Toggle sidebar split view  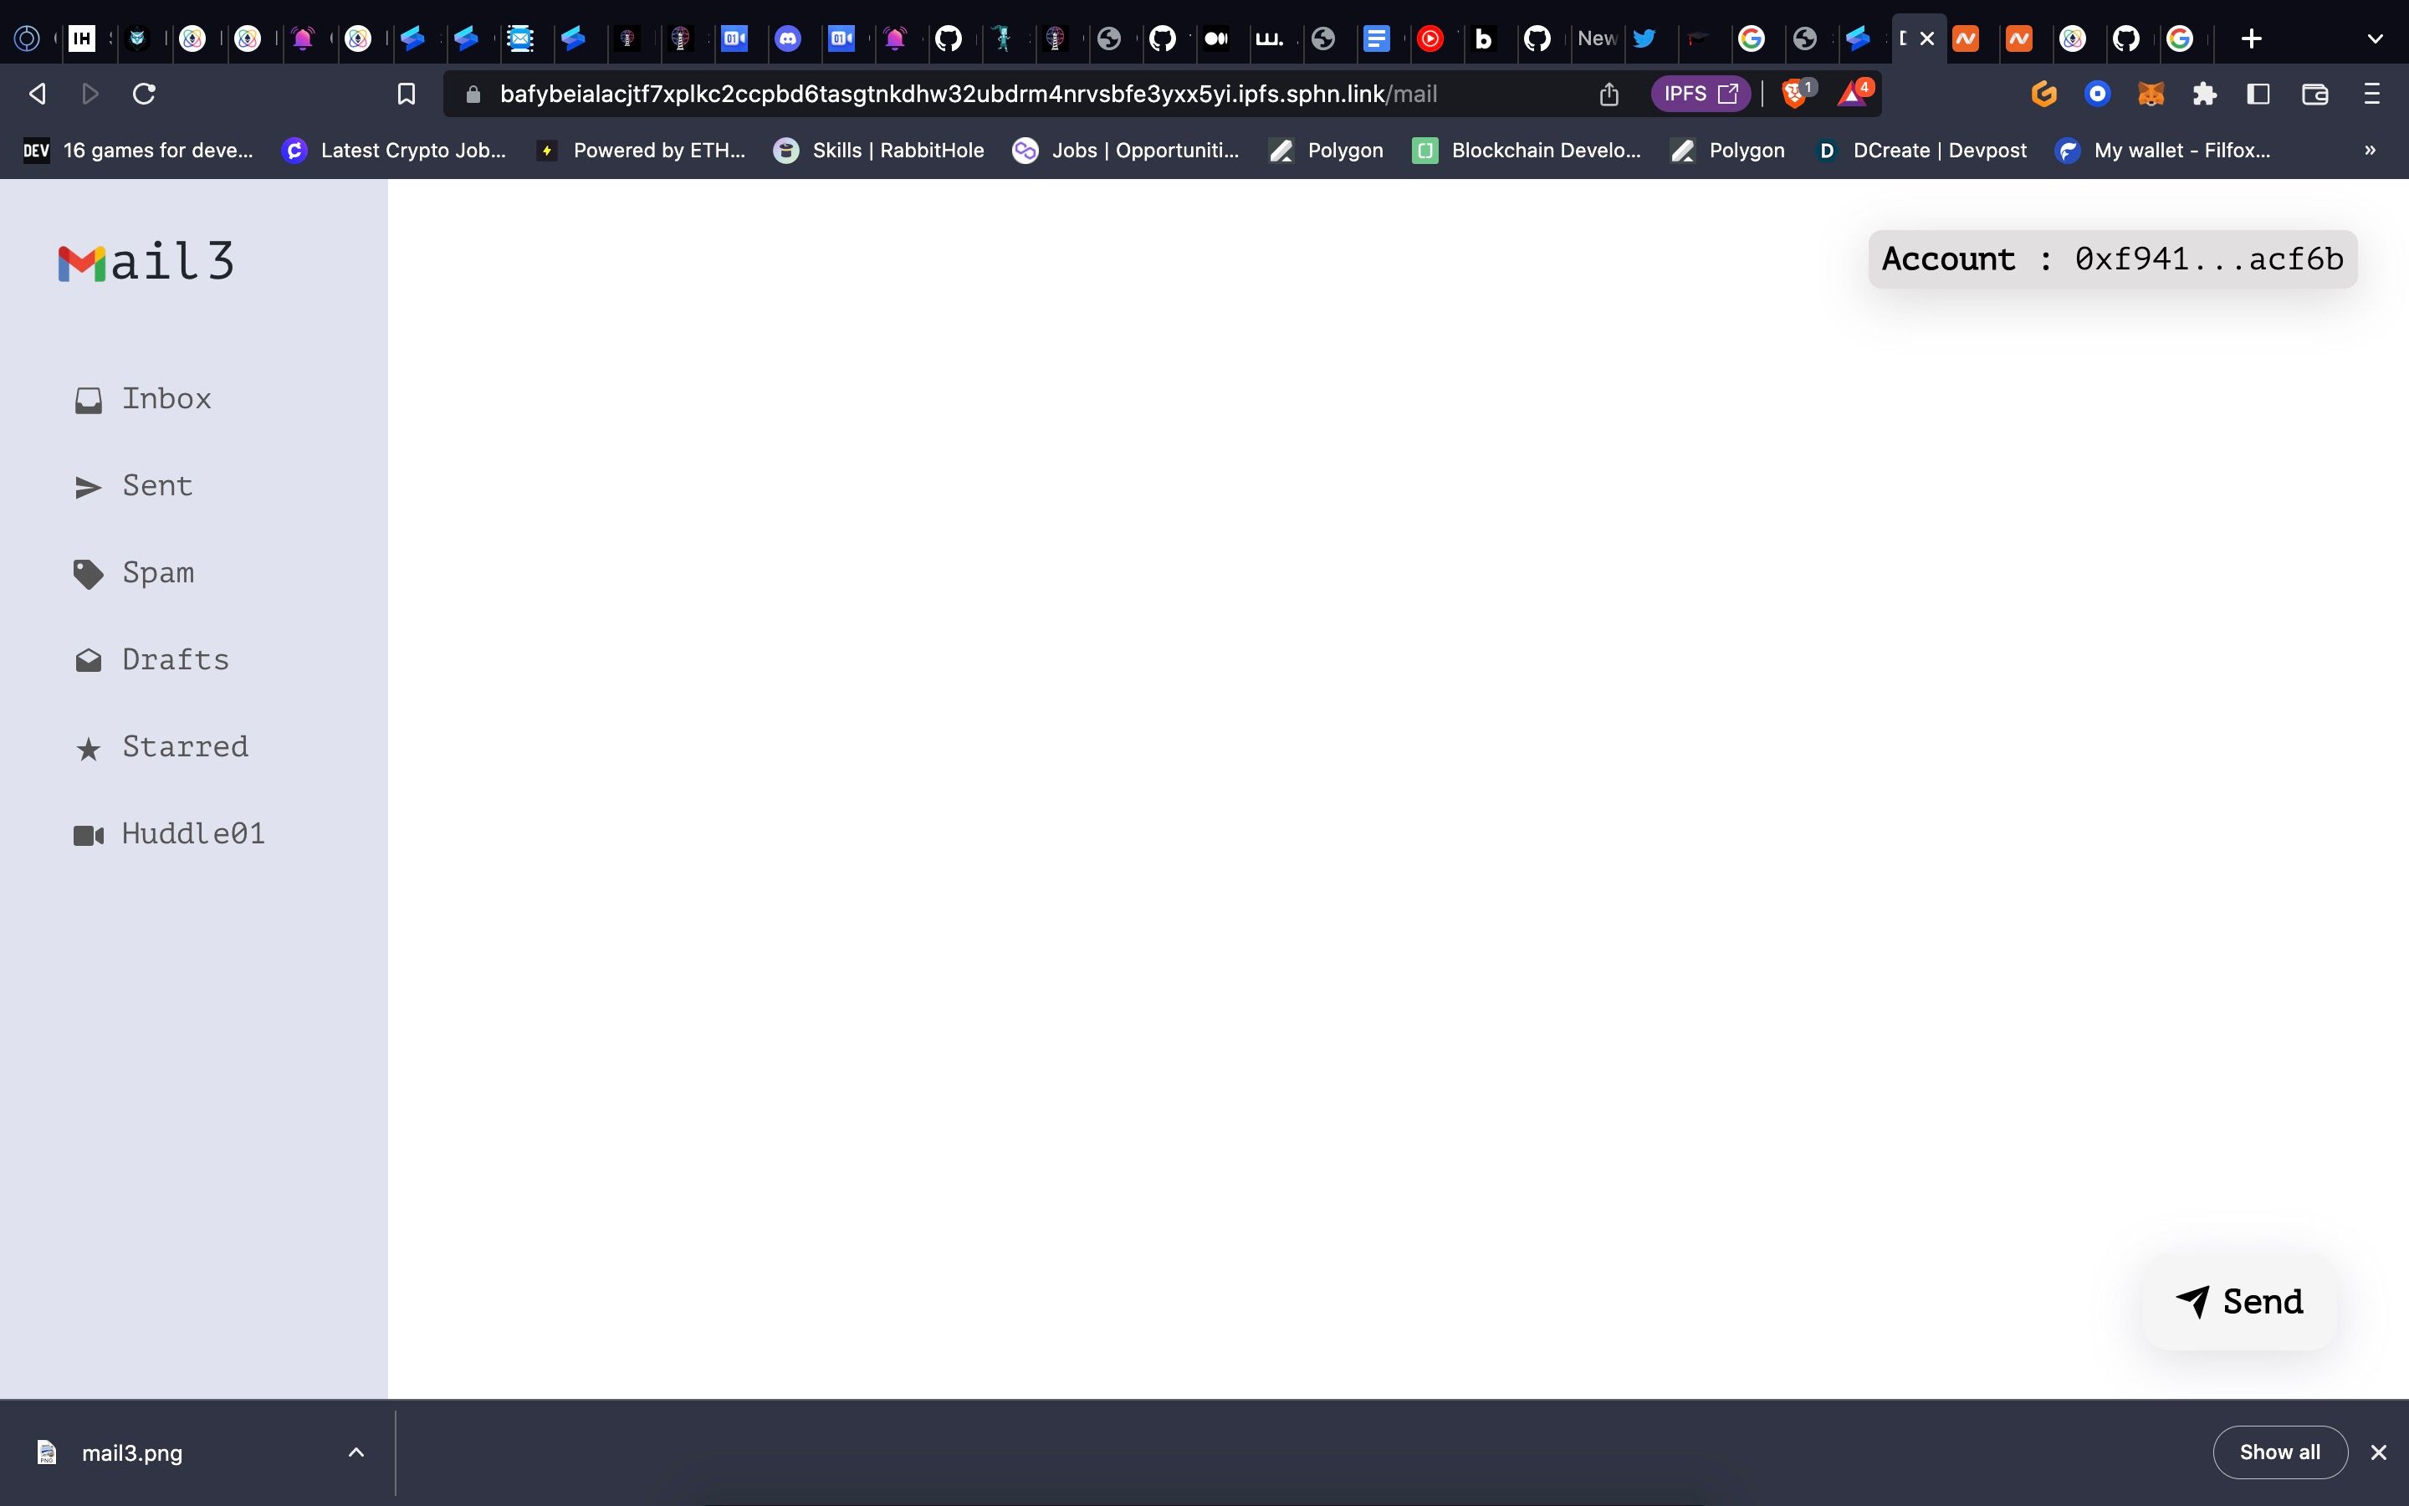pyautogui.click(x=2258, y=94)
